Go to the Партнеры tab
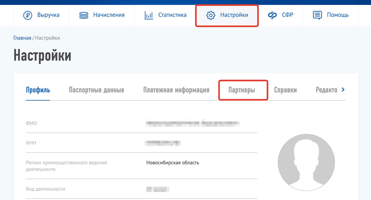The width and height of the screenshot is (371, 200). click(242, 90)
